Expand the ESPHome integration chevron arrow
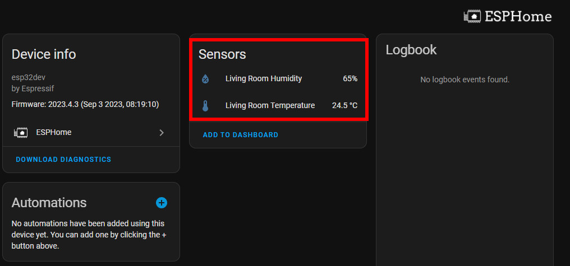This screenshot has height=266, width=570. [162, 133]
